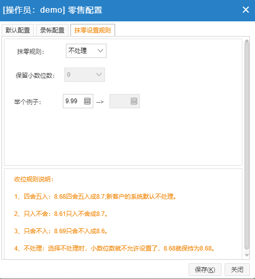Click the scrollbar down arrow
This screenshot has width=255, height=279.
point(247,255)
